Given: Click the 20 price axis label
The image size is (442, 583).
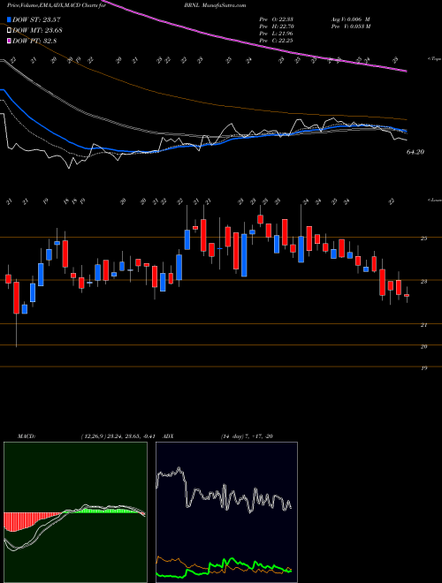Looking at the screenshot, I should (423, 346).
